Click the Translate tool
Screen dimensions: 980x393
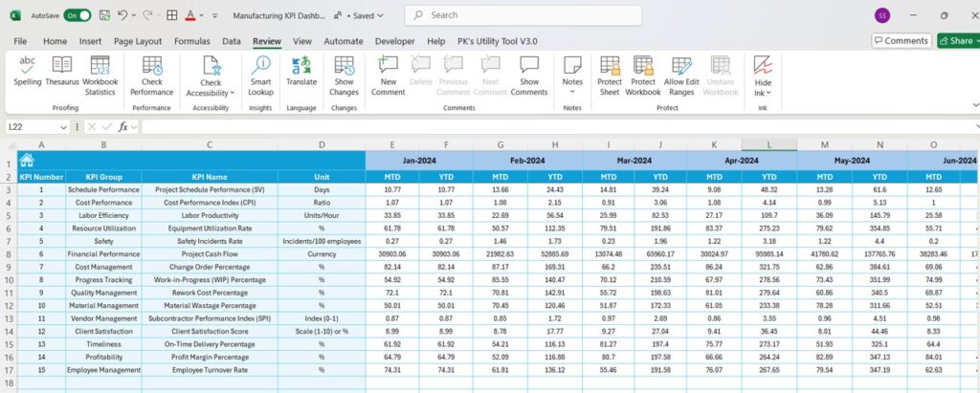301,71
